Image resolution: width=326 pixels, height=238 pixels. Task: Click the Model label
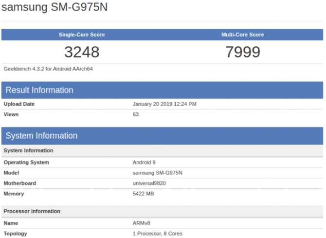click(x=11, y=173)
